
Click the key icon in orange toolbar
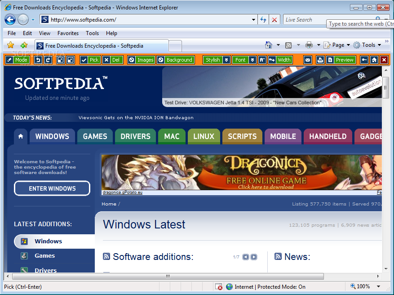coord(364,60)
